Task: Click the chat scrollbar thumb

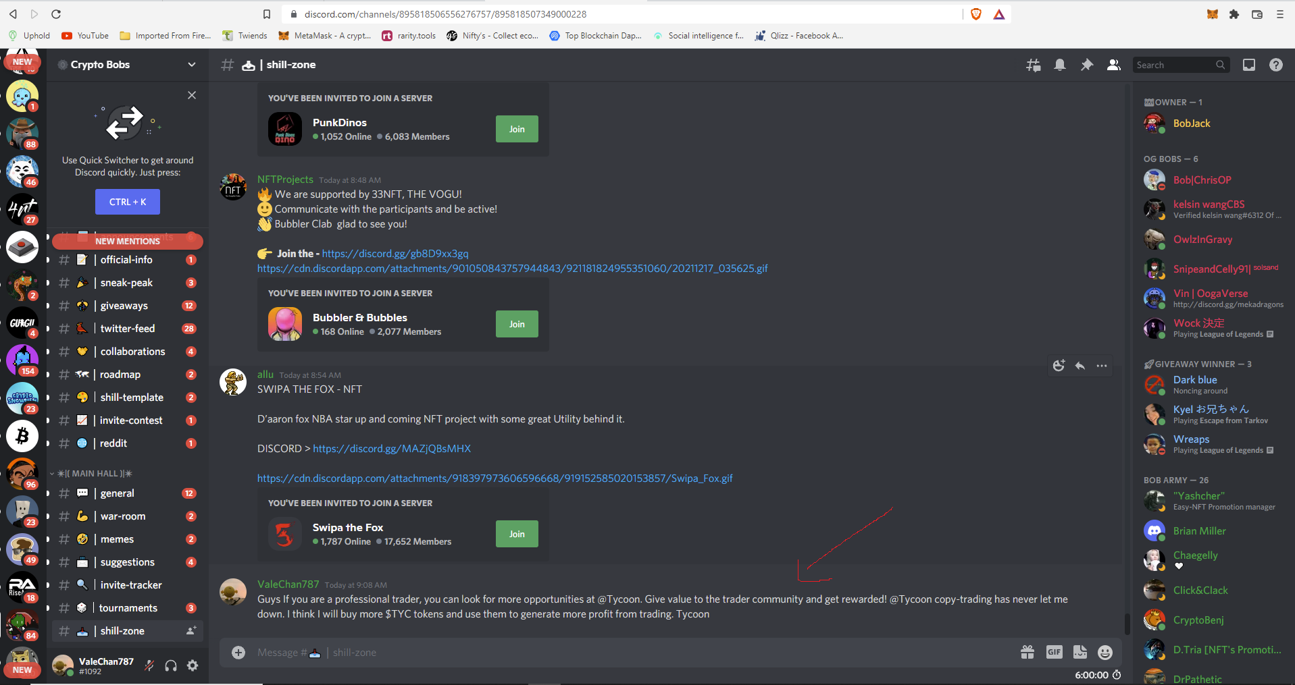Action: (1127, 624)
